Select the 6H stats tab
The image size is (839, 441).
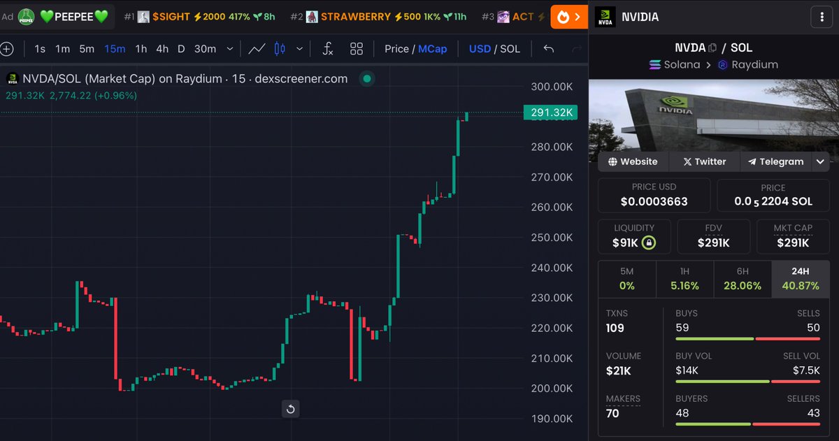pyautogui.click(x=743, y=280)
